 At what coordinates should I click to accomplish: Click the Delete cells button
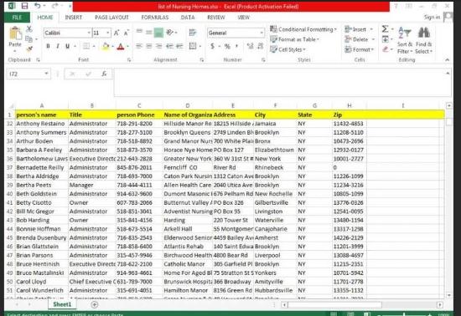(x=356, y=39)
